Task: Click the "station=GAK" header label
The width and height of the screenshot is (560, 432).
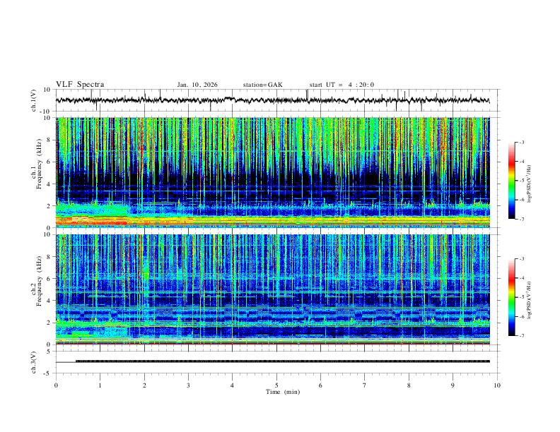Action: 262,85
